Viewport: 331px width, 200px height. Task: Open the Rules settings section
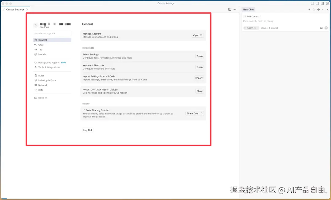tap(52, 76)
